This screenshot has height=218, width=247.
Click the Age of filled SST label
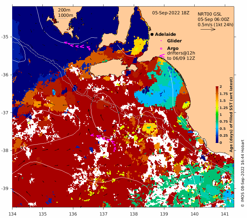click(x=231, y=115)
